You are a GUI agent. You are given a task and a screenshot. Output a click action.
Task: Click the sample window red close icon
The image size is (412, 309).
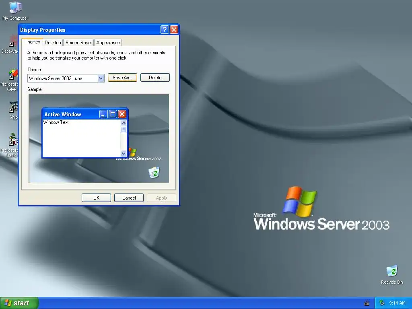point(122,114)
